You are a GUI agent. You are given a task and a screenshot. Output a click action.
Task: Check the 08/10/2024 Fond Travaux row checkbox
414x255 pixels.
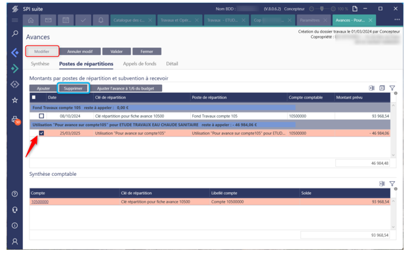[x=41, y=116]
